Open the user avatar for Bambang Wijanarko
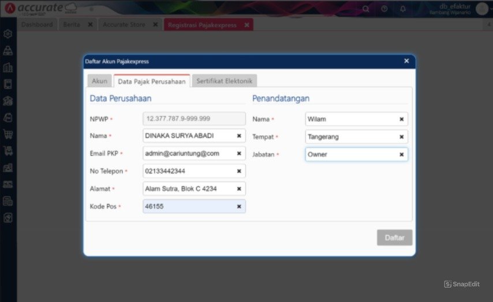Screen dimensions: 493x302 [x=482, y=9]
